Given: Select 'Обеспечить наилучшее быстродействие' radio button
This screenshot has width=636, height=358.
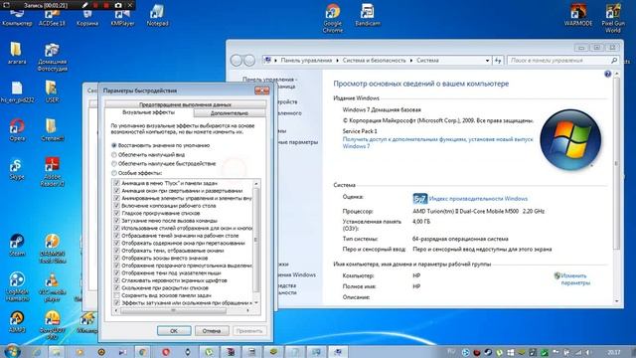Looking at the screenshot, I should [x=114, y=163].
